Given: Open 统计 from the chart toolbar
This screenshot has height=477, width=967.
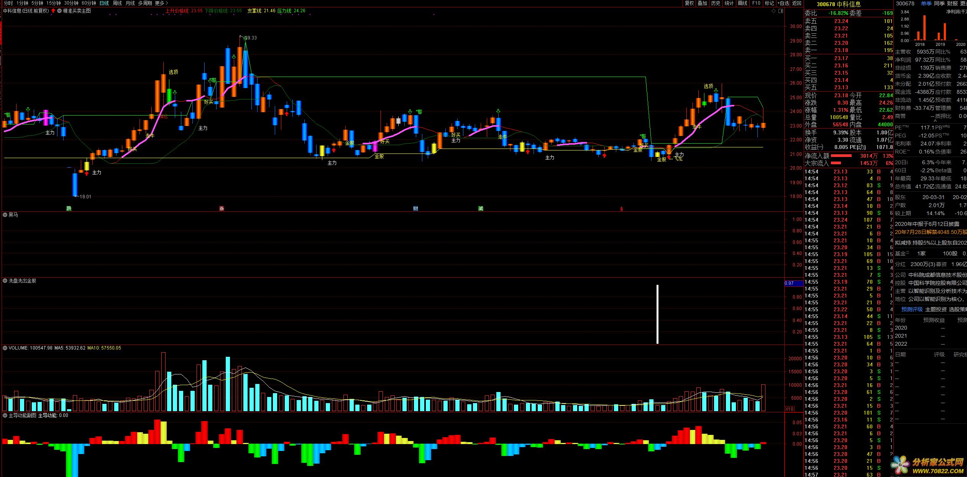Looking at the screenshot, I should coord(729,3).
